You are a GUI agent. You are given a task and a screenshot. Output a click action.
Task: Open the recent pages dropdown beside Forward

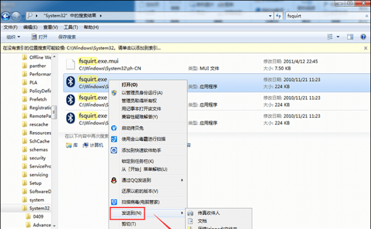23,17
